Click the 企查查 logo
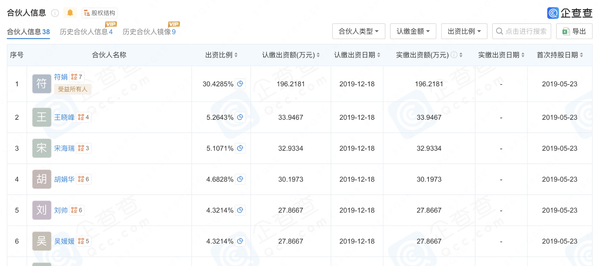The width and height of the screenshot is (597, 266). pyautogui.click(x=570, y=13)
